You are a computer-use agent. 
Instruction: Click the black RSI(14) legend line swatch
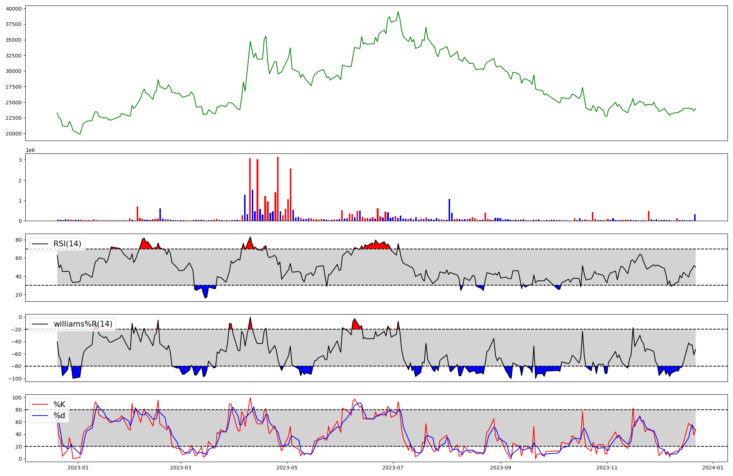(x=40, y=244)
